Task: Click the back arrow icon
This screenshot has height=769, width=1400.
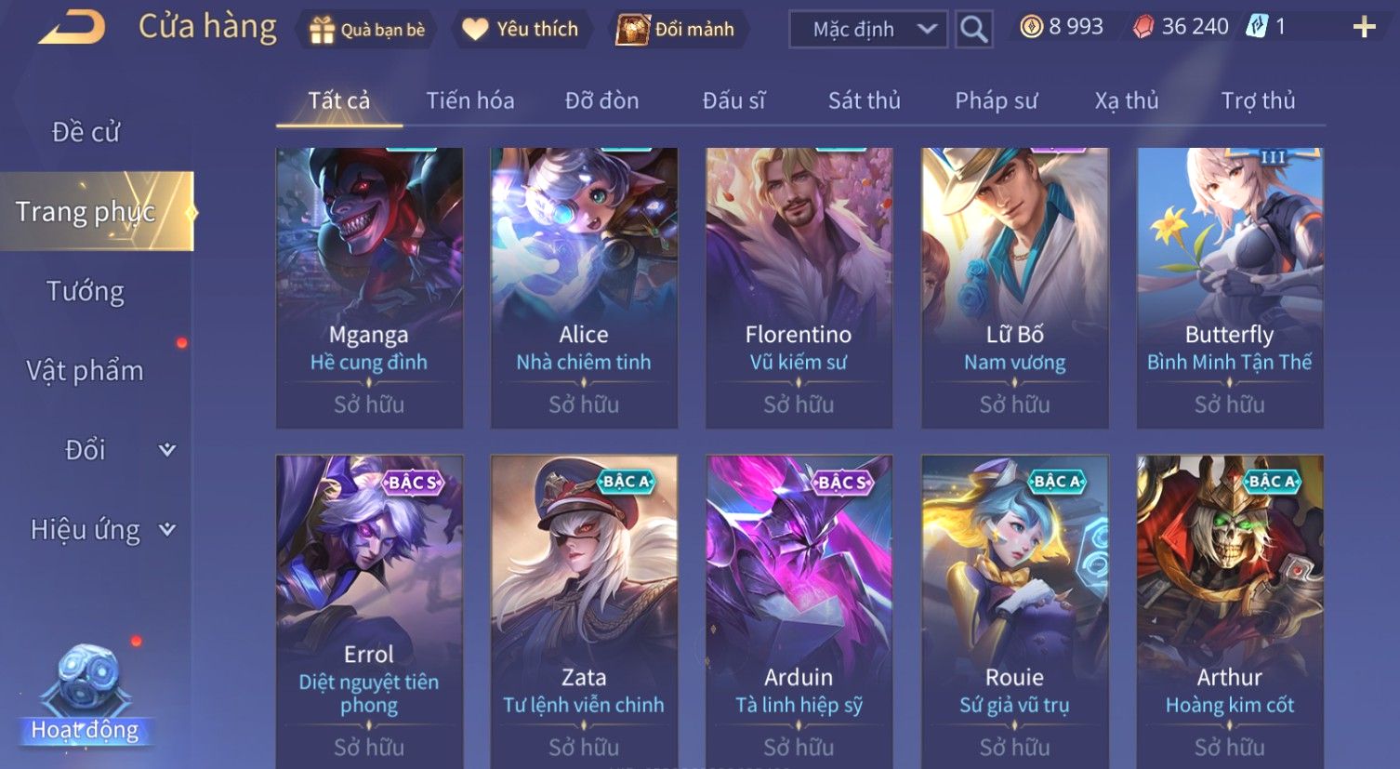Action: [x=73, y=27]
